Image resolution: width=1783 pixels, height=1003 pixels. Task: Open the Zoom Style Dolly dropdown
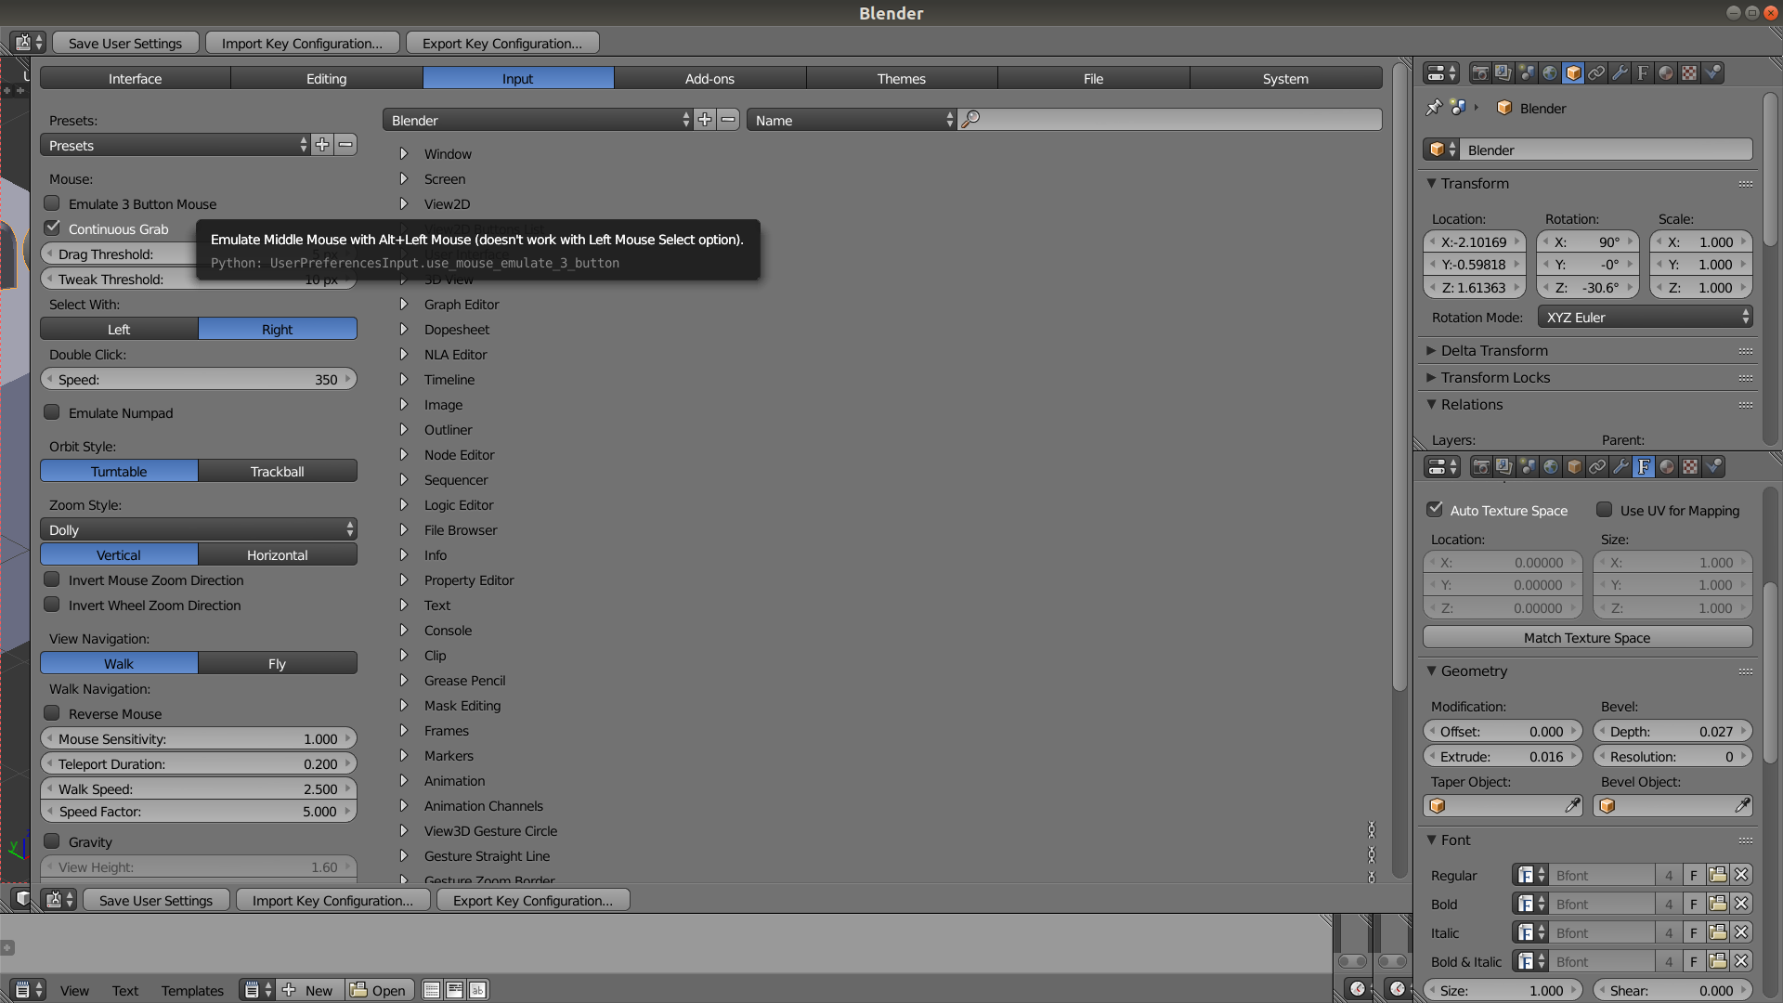pyautogui.click(x=199, y=529)
